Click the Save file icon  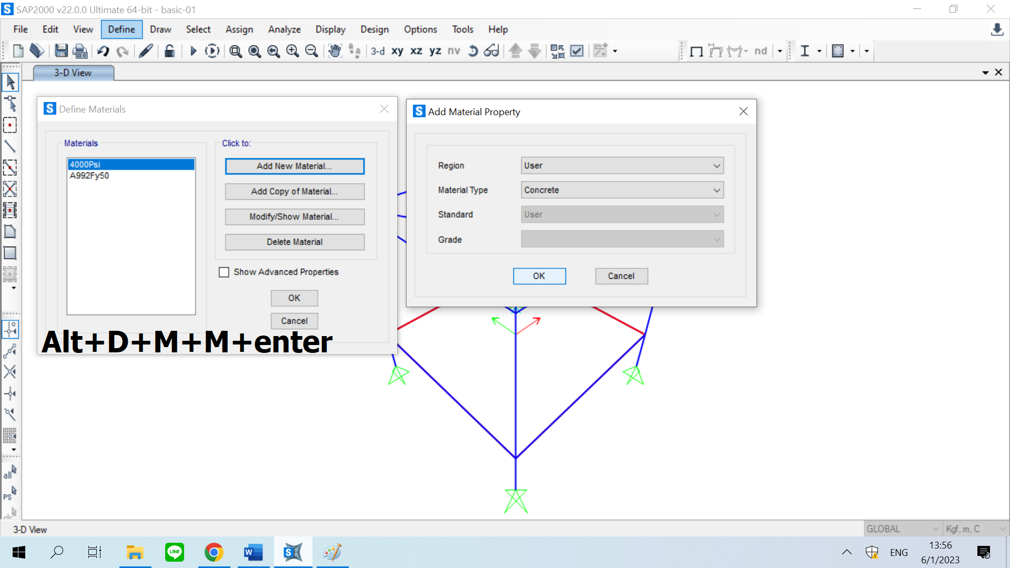tap(61, 51)
